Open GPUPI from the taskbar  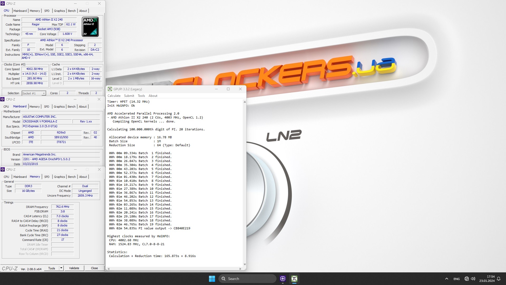coord(294,279)
